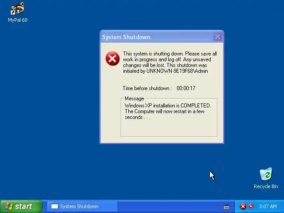This screenshot has height=213, width=284.
Task: Click the red X security alert tray icon
Action: (243, 206)
